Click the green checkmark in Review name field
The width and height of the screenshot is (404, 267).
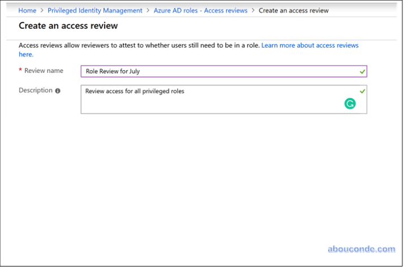point(362,71)
